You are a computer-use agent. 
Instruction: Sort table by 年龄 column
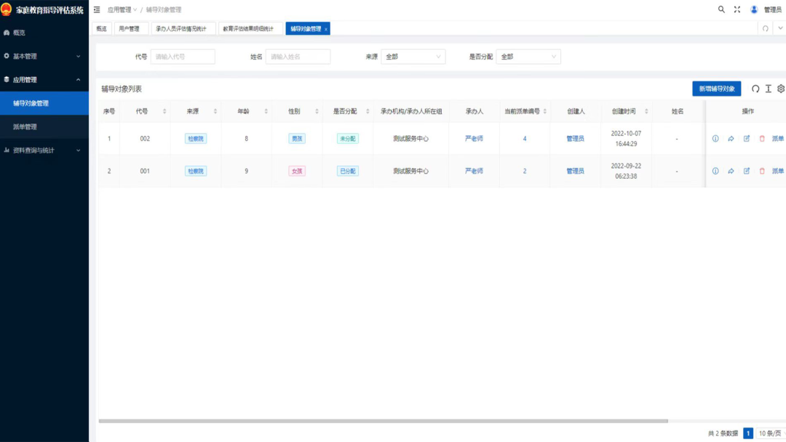[x=266, y=111]
